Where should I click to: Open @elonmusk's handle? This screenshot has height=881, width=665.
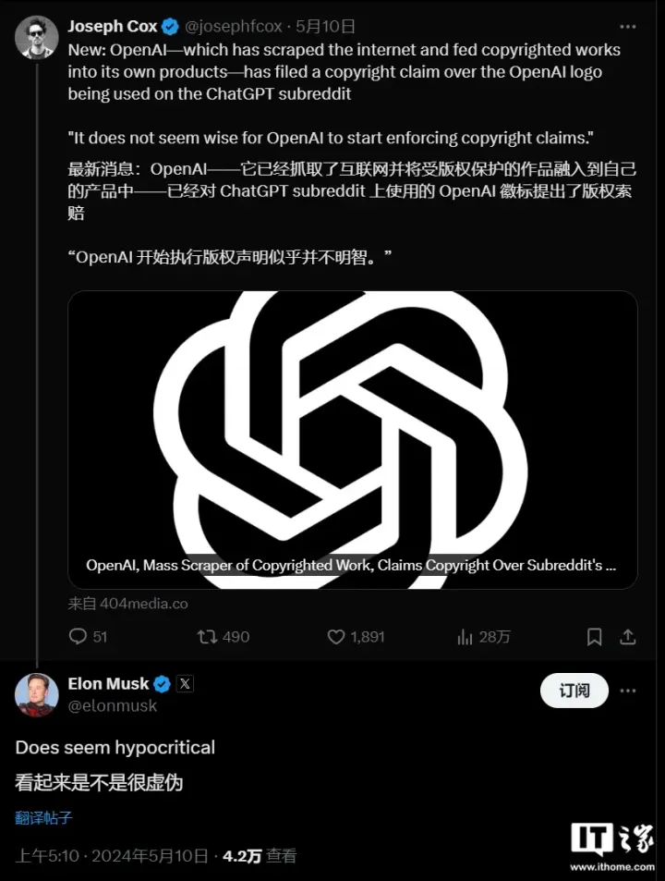pos(113,705)
